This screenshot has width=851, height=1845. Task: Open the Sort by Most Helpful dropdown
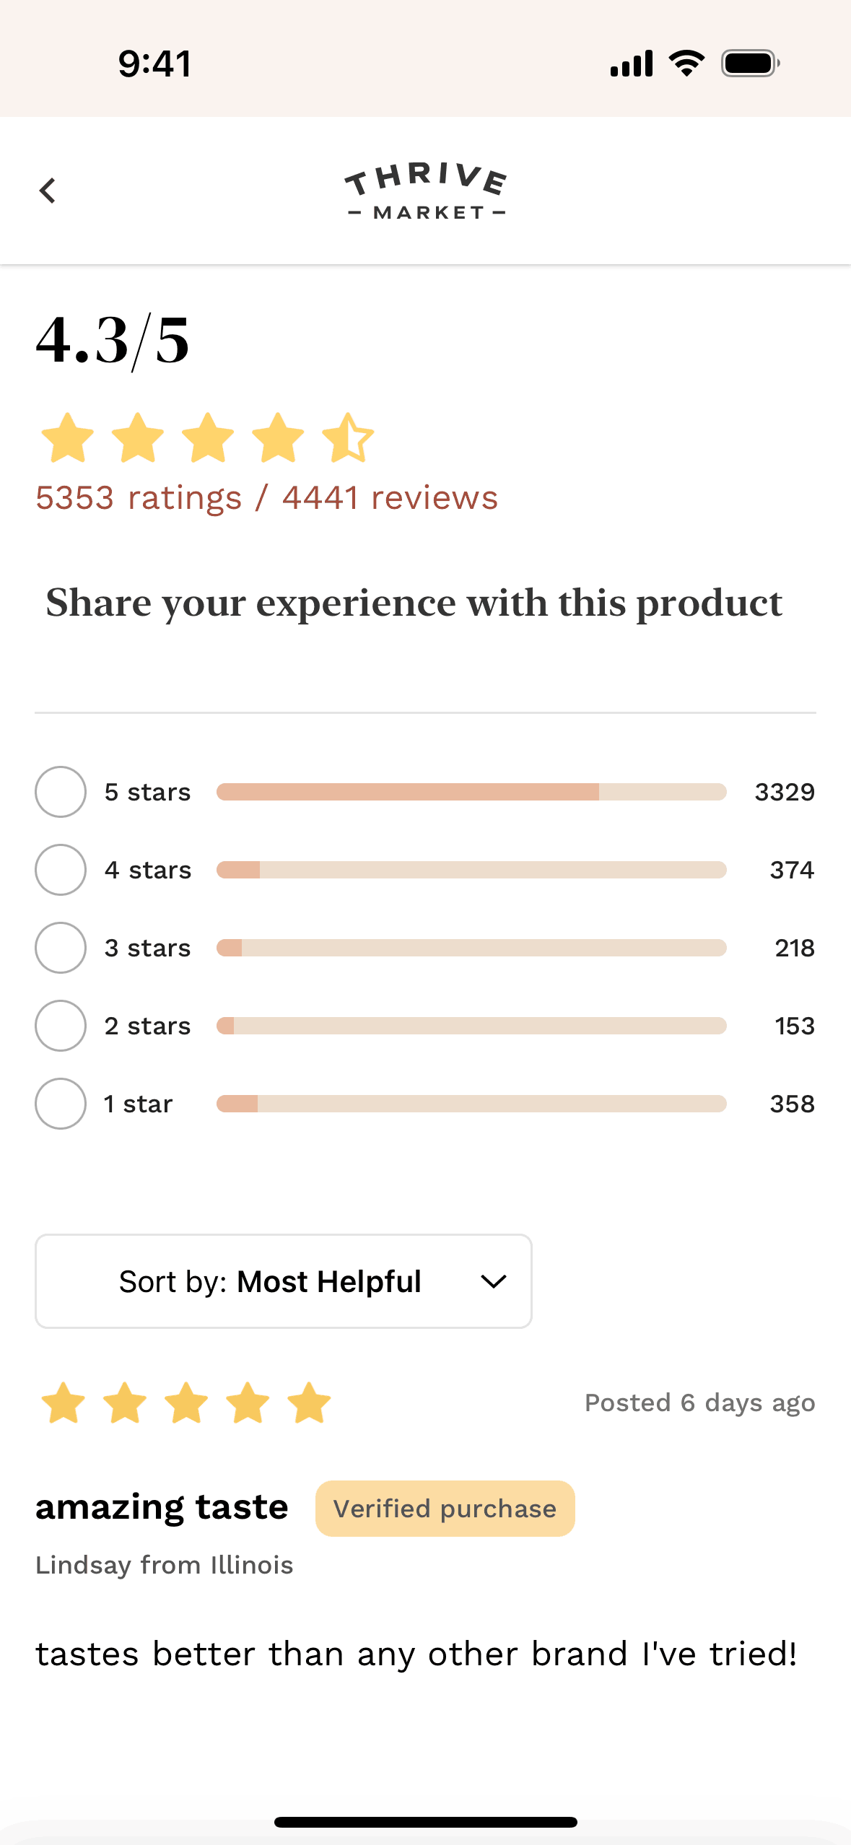283,1281
